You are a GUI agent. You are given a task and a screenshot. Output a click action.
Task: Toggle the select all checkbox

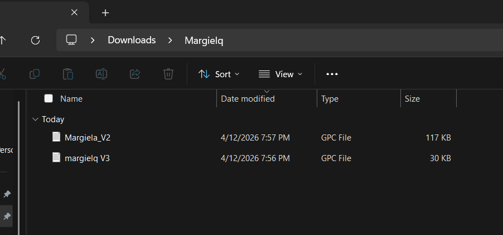49,98
